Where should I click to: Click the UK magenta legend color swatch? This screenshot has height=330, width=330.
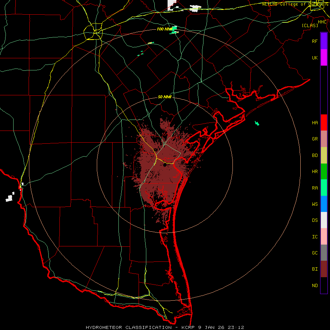[x=324, y=58]
